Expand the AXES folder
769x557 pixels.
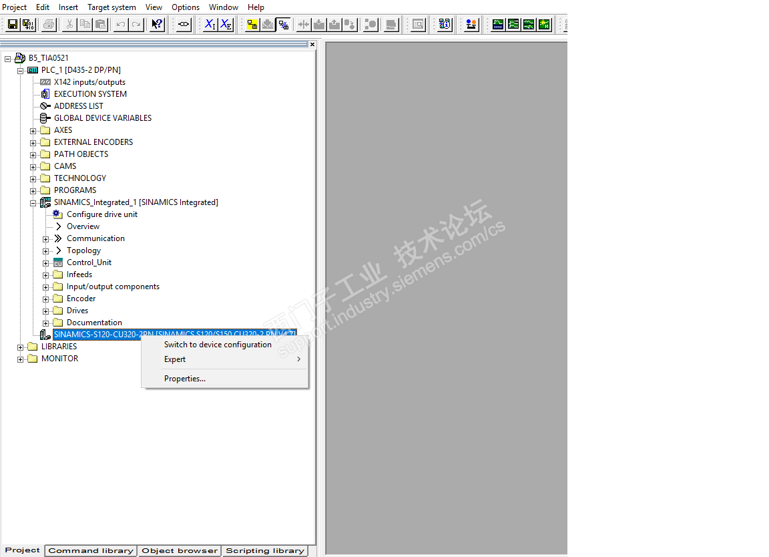[33, 131]
